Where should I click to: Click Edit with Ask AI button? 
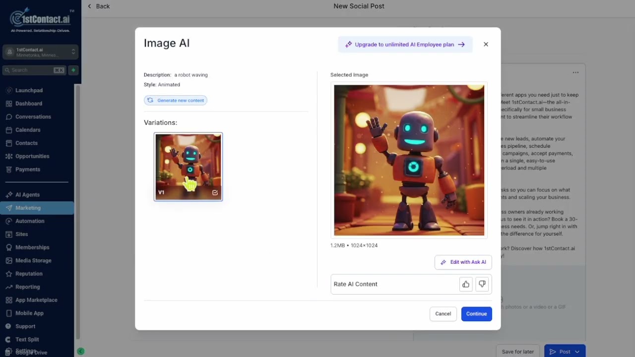pyautogui.click(x=463, y=262)
